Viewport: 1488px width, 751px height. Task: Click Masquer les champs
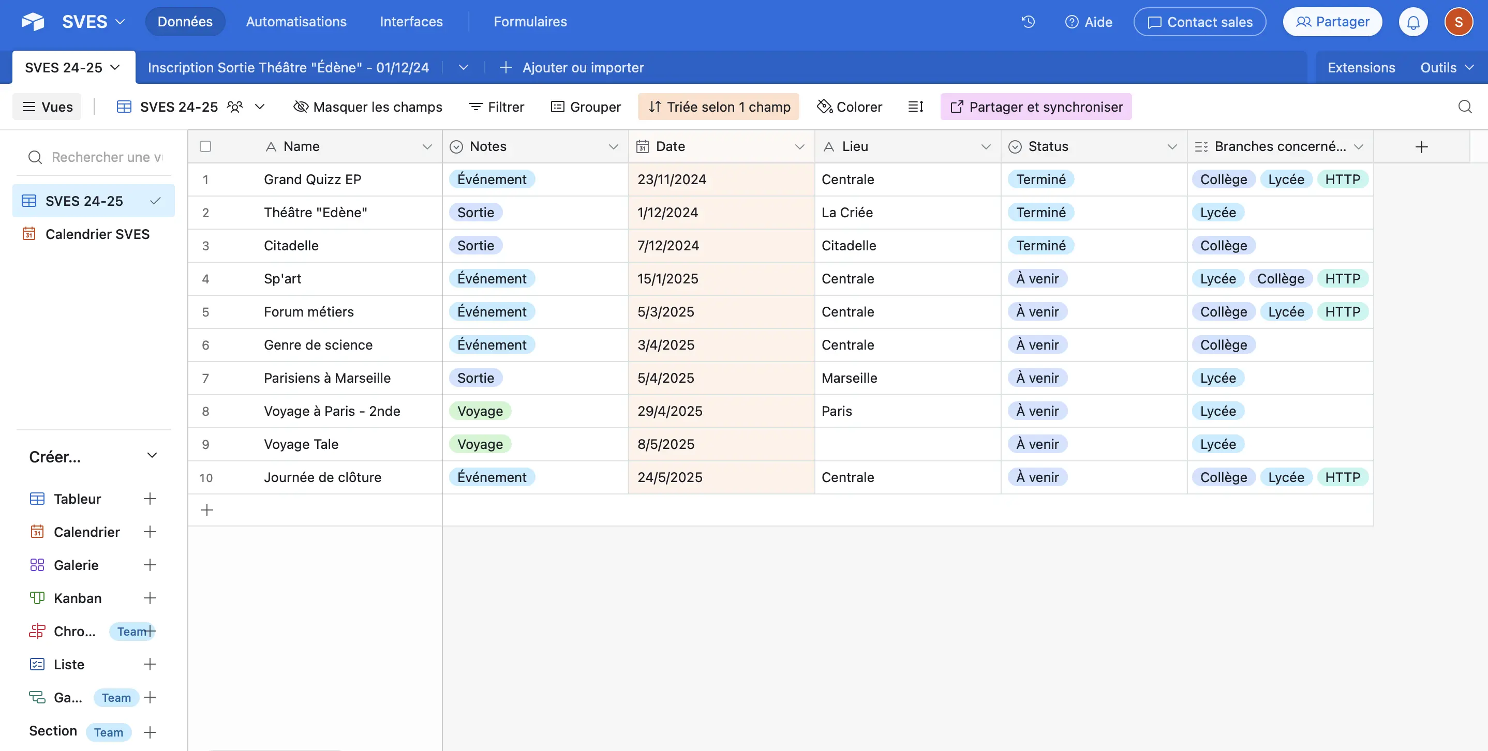[368, 107]
